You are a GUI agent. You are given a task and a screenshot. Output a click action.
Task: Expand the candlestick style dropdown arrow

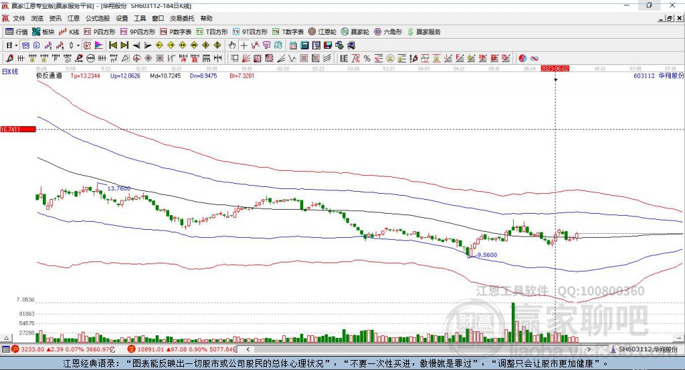pos(78,45)
